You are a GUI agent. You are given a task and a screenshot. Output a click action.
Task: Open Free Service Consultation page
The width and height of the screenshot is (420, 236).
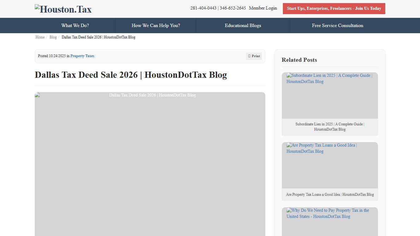337,26
